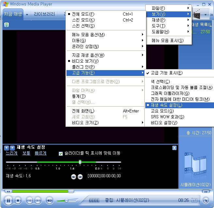Viewport: 214px width, 208px height.
Task: Expand 온라인 상점(N) submenu
Action: (105, 46)
